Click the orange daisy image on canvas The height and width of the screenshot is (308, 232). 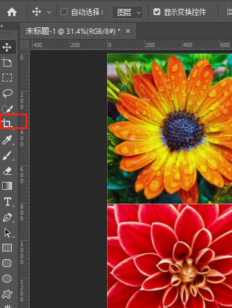(170, 128)
